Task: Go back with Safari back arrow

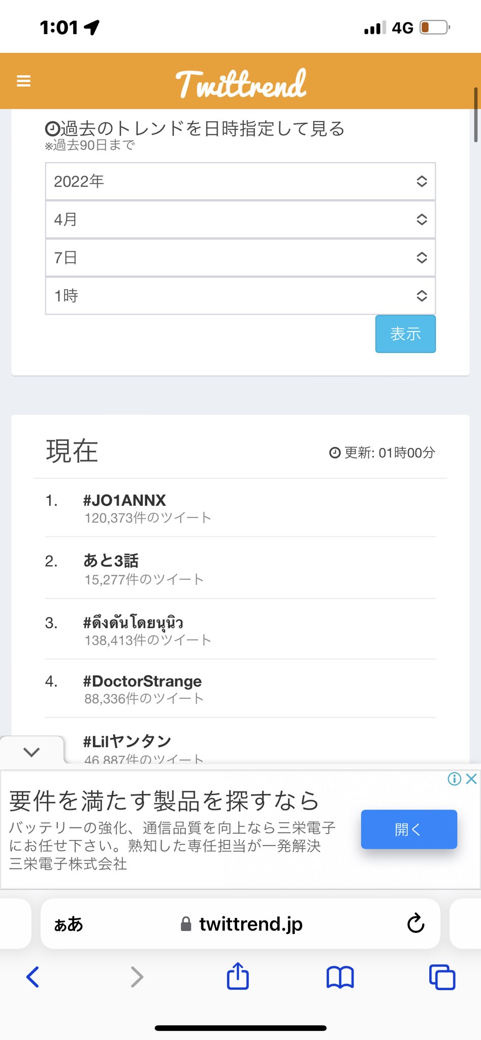Action: coord(33,977)
